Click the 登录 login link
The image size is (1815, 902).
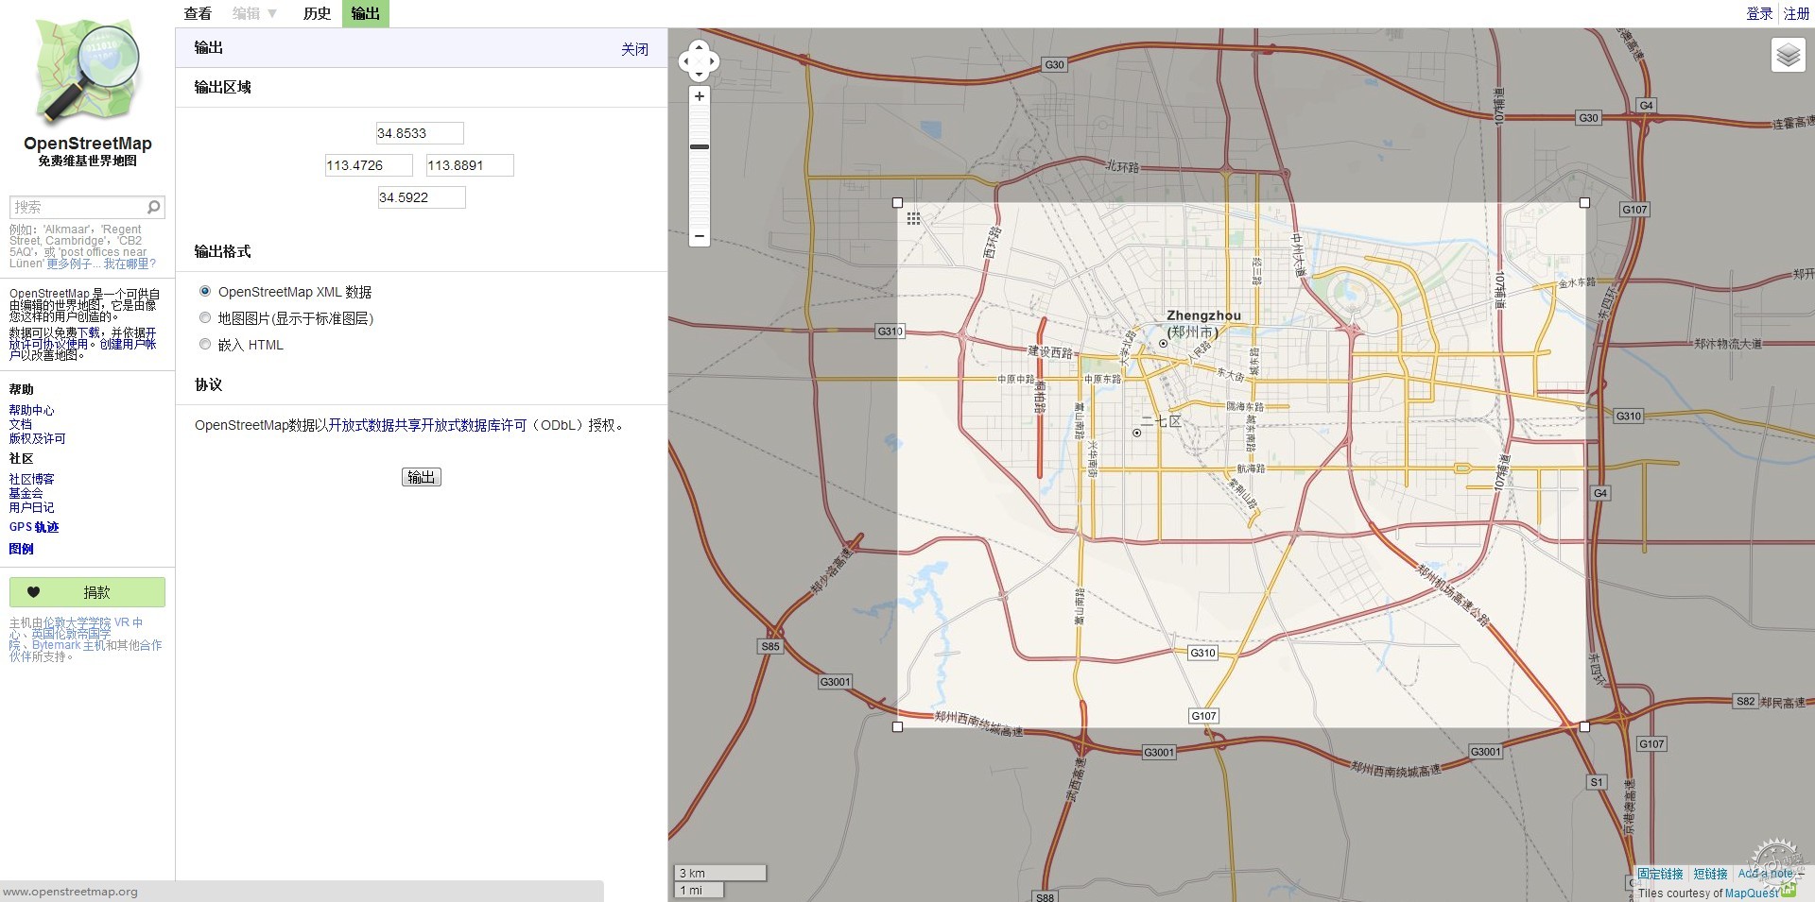click(x=1759, y=13)
